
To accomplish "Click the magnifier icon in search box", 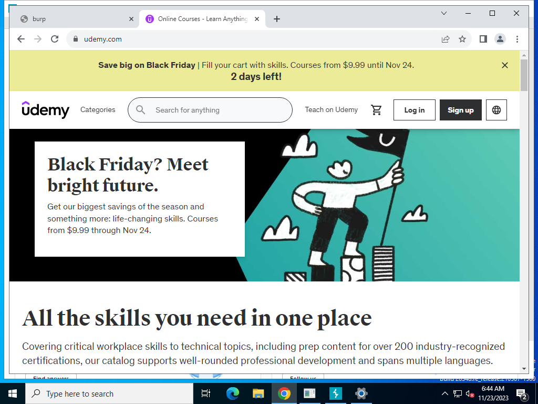I will point(141,110).
